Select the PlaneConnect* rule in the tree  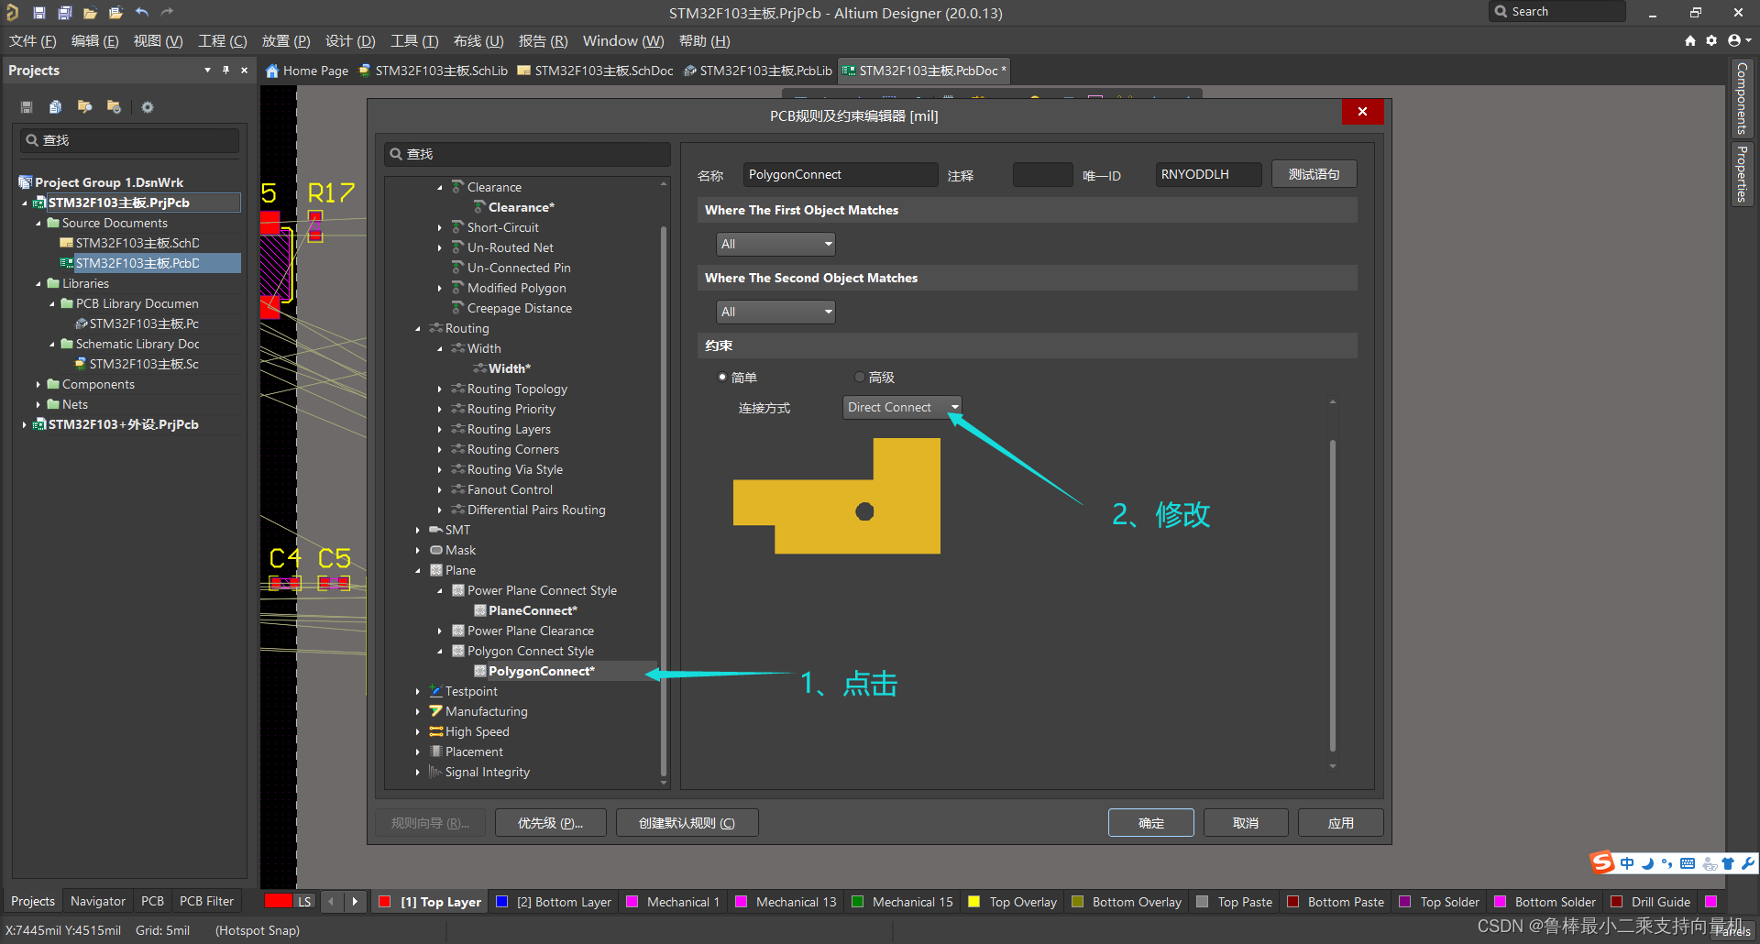[x=533, y=611]
